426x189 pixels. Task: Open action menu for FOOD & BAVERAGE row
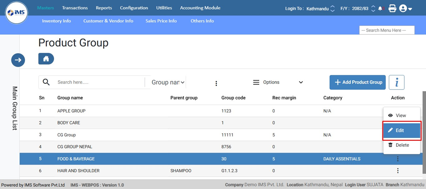point(398,159)
